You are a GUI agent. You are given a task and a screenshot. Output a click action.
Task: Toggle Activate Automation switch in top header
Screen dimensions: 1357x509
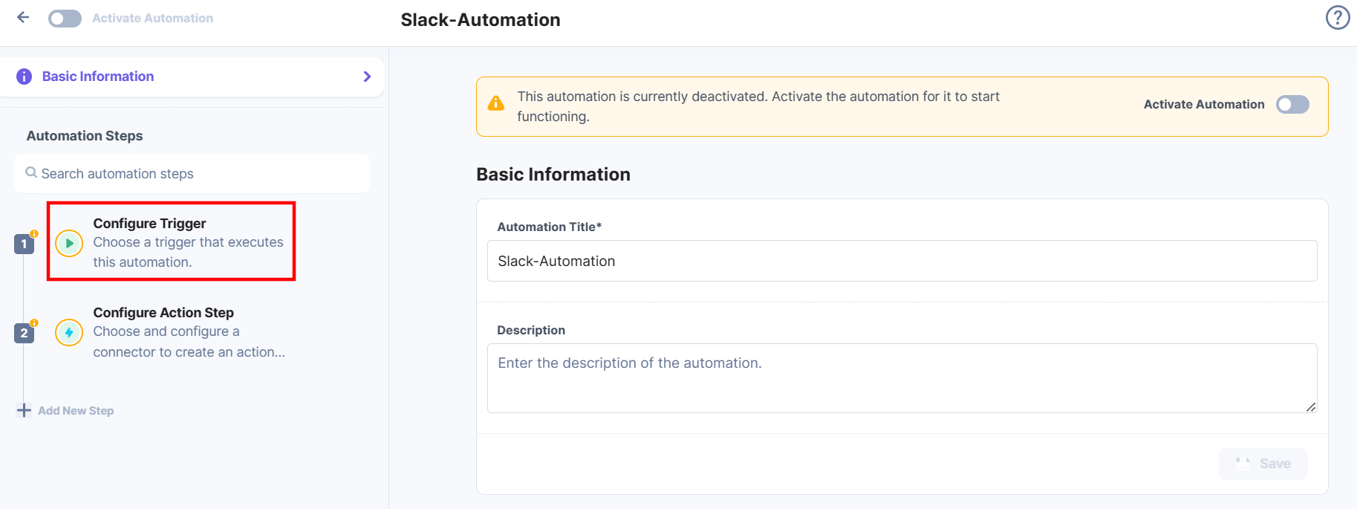[x=65, y=19]
